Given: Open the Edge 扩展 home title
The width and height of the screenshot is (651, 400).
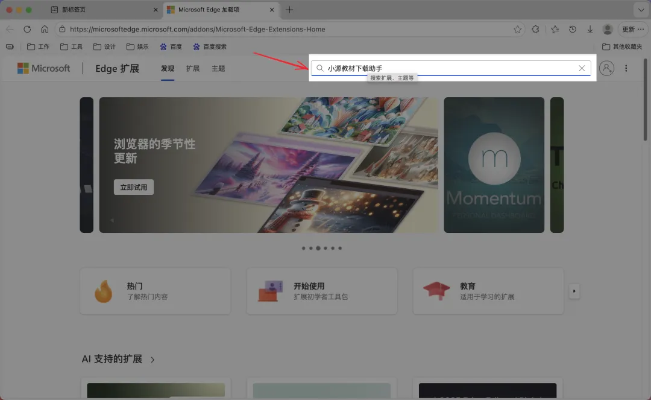Looking at the screenshot, I should click(117, 69).
